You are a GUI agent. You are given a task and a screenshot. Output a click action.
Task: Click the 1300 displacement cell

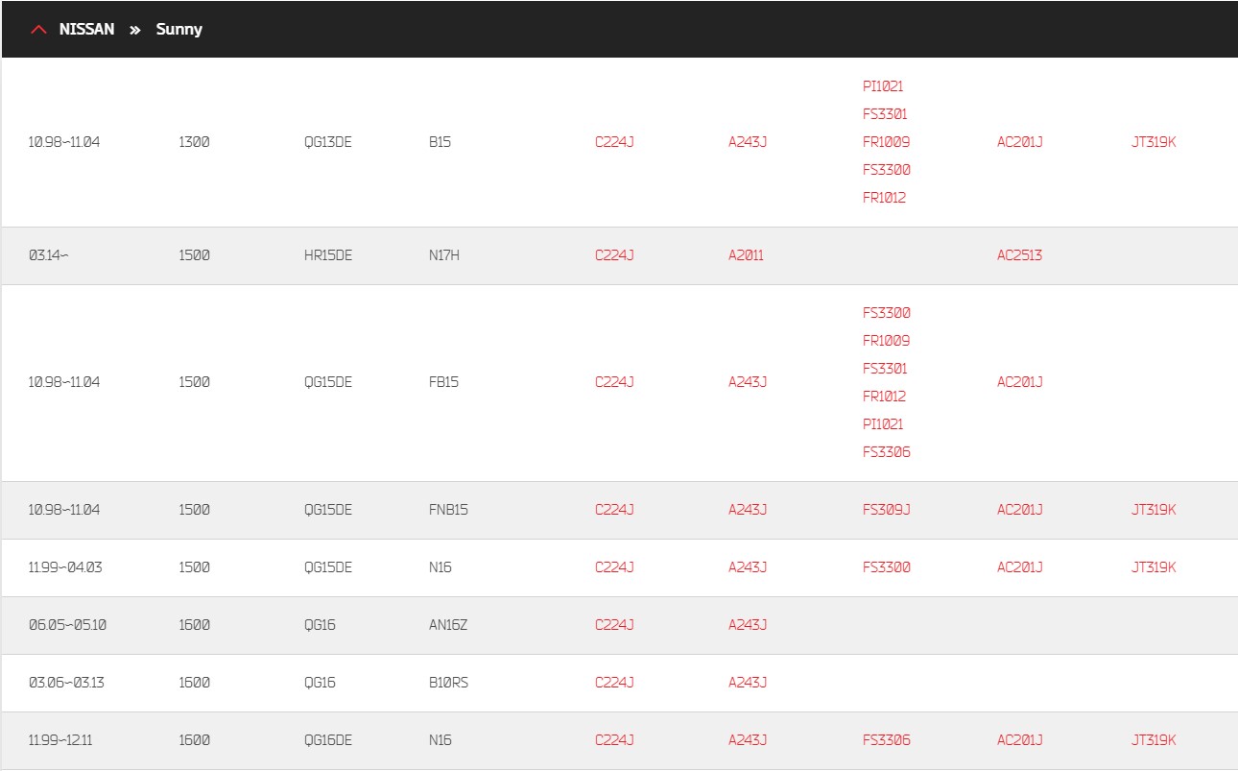pos(194,142)
